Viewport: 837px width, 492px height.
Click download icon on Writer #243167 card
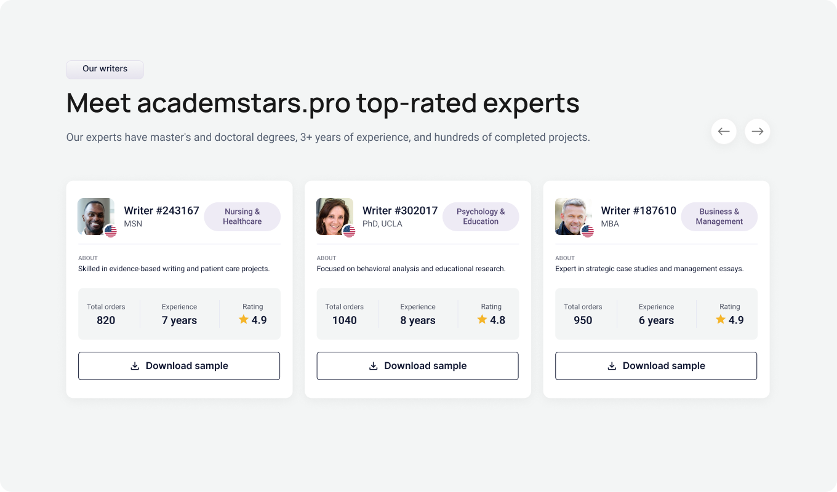coord(135,366)
